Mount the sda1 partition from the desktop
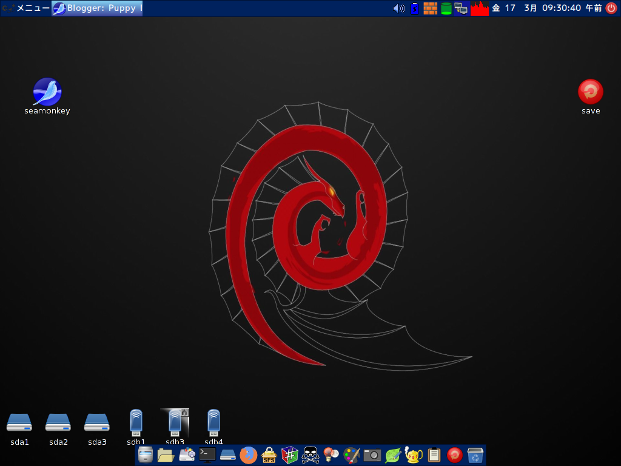 (x=19, y=423)
